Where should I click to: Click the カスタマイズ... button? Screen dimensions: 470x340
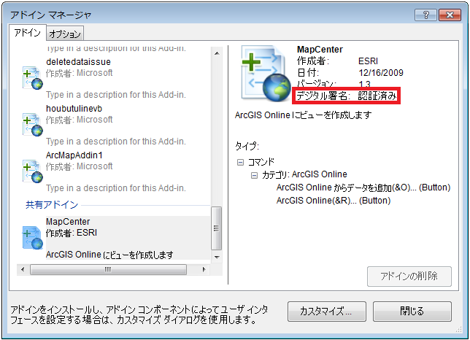tap(327, 312)
